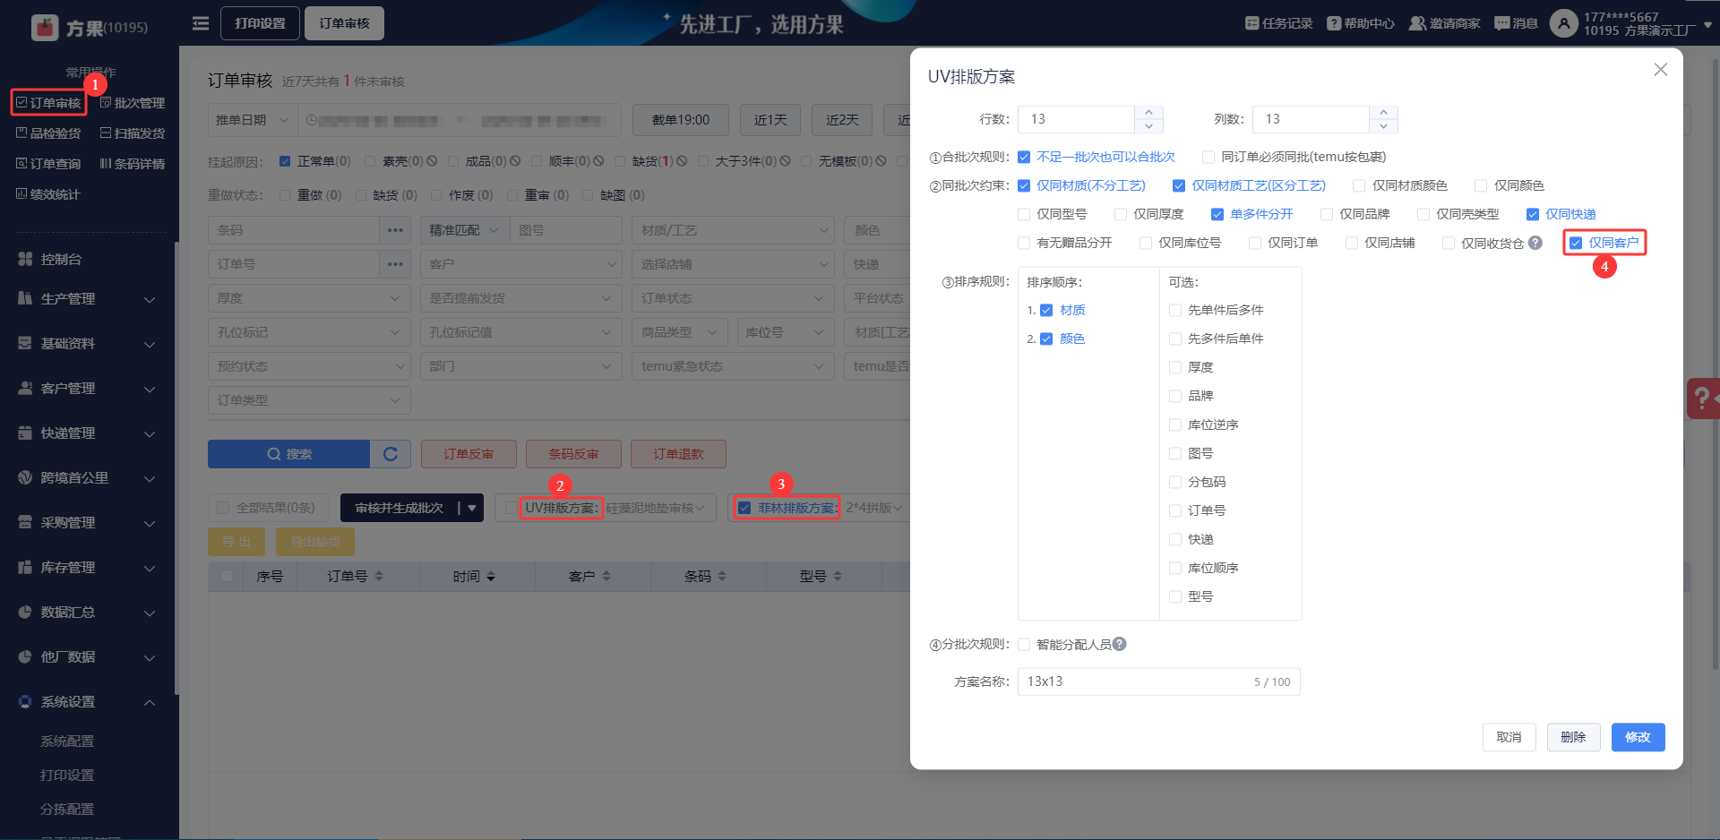1720x840 pixels.
Task: Click the 删除 button
Action: [1573, 737]
